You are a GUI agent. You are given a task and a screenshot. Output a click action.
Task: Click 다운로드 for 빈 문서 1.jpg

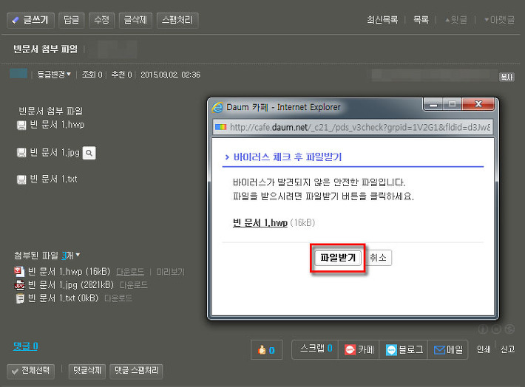(x=134, y=285)
